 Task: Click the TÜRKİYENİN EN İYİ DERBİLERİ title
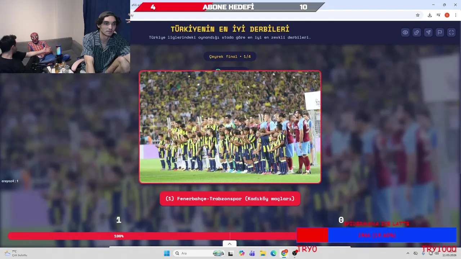[230, 29]
